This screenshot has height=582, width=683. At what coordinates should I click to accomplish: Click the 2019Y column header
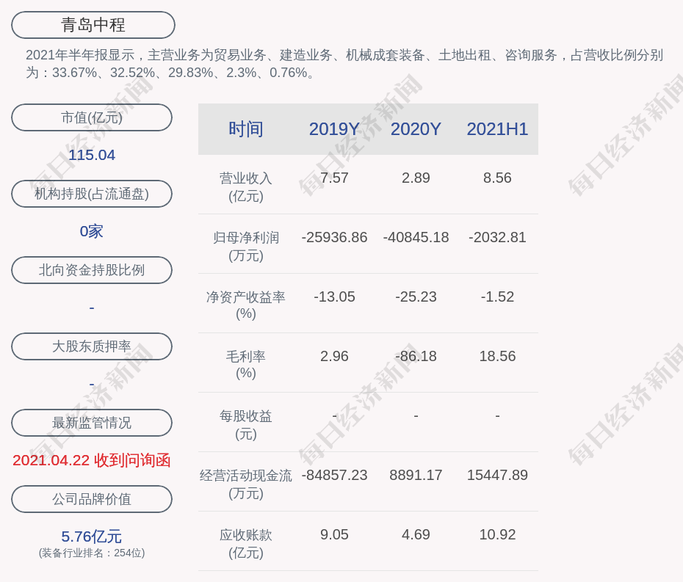(x=335, y=129)
